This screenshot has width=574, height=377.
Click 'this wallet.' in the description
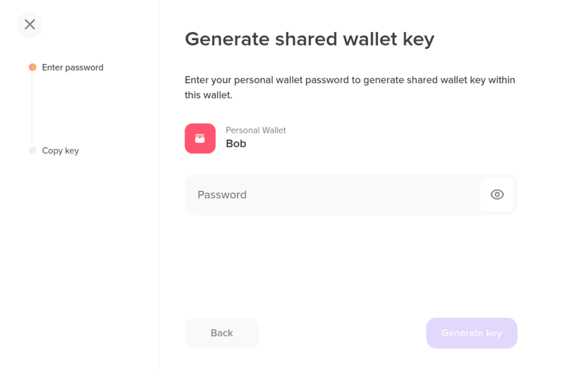[x=208, y=95]
